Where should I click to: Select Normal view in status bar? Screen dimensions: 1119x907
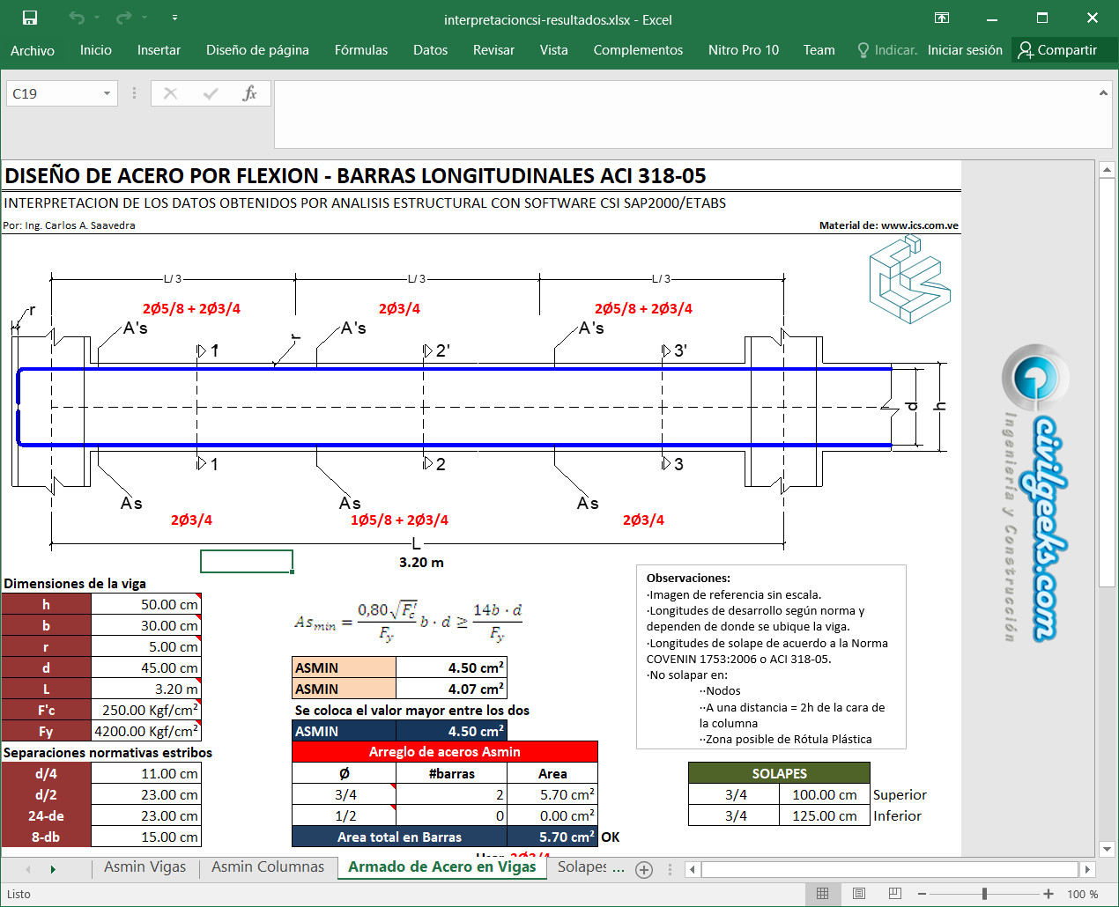coord(823,894)
